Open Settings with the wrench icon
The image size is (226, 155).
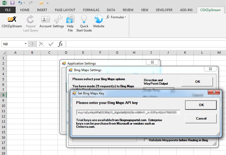point(58,22)
